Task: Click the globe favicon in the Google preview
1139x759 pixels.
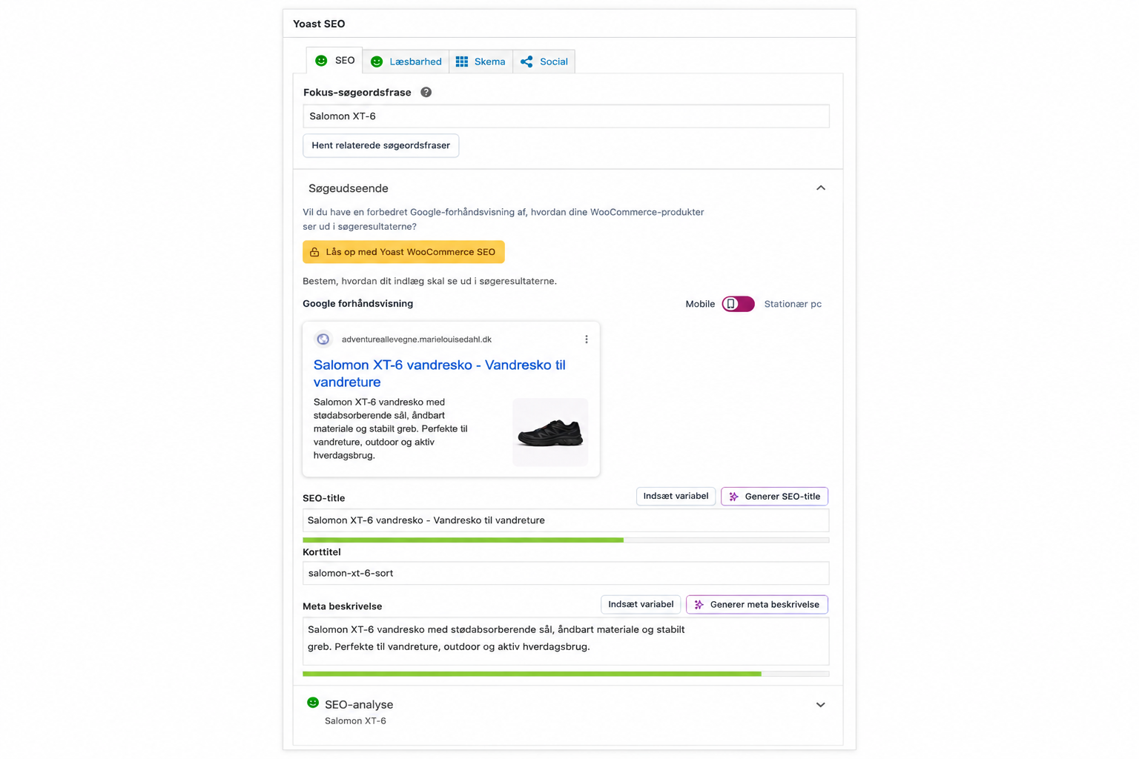Action: pos(323,339)
